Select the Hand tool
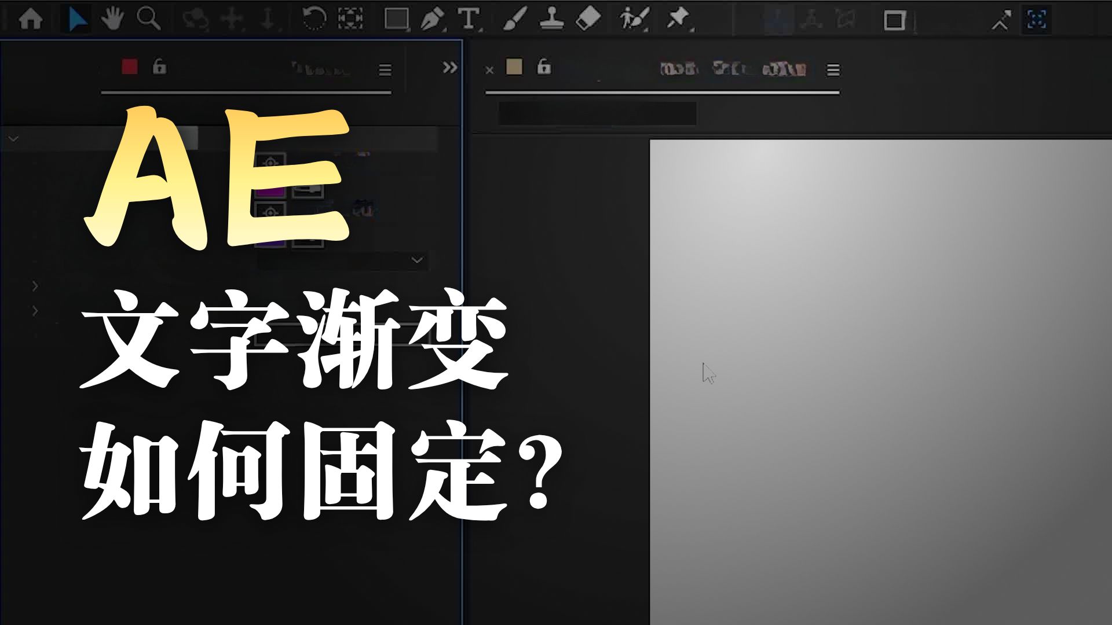Image resolution: width=1112 pixels, height=625 pixels. pos(112,19)
